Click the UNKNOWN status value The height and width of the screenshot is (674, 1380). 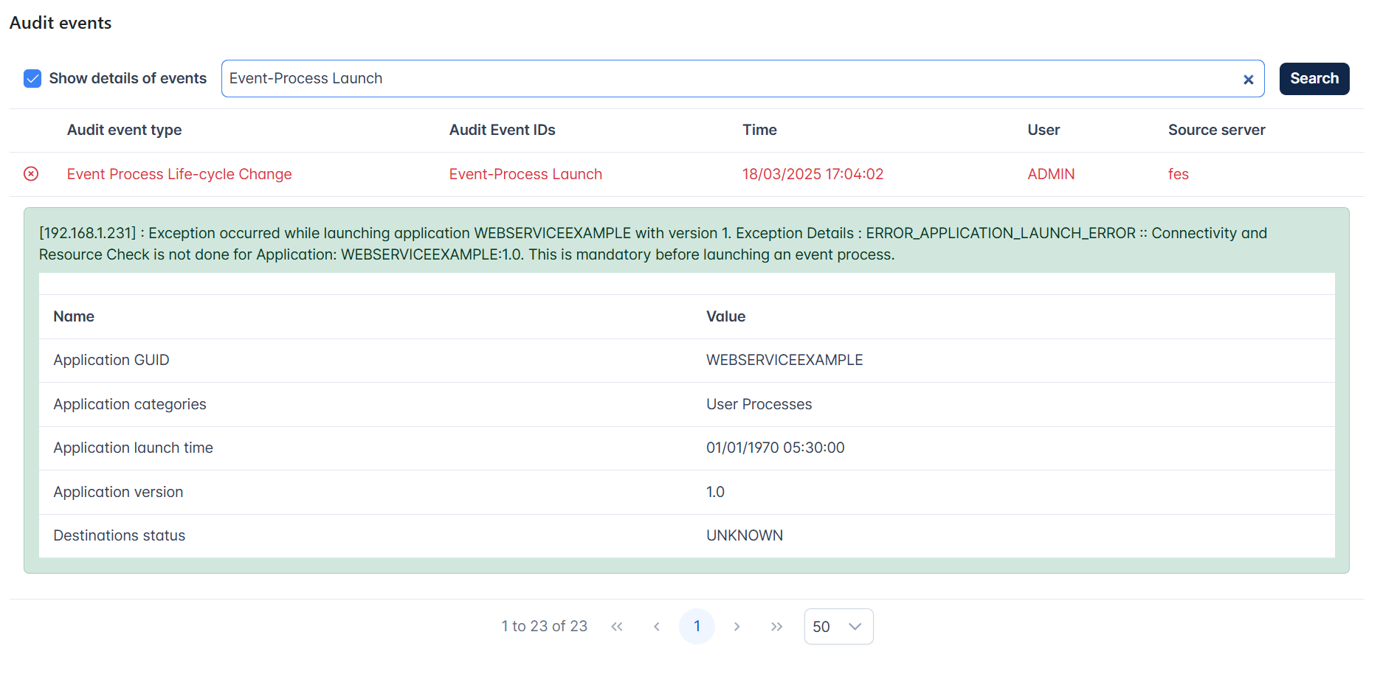[745, 535]
